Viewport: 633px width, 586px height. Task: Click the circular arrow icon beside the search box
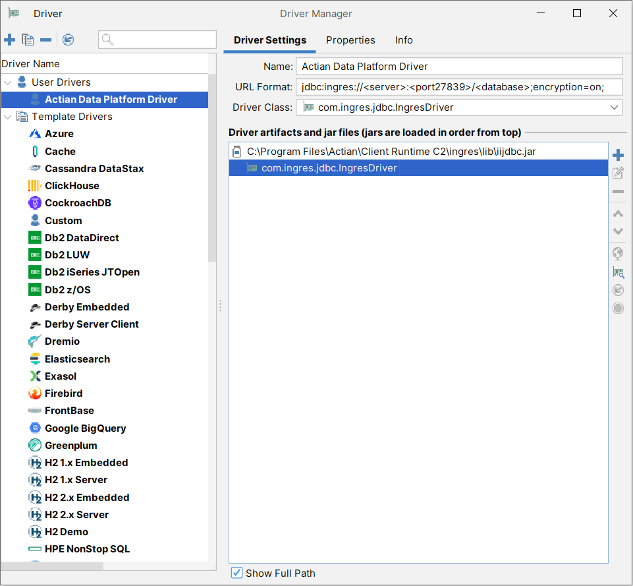pyautogui.click(x=68, y=40)
